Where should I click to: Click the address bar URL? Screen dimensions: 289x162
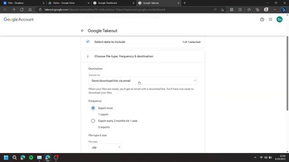tap(105, 9)
